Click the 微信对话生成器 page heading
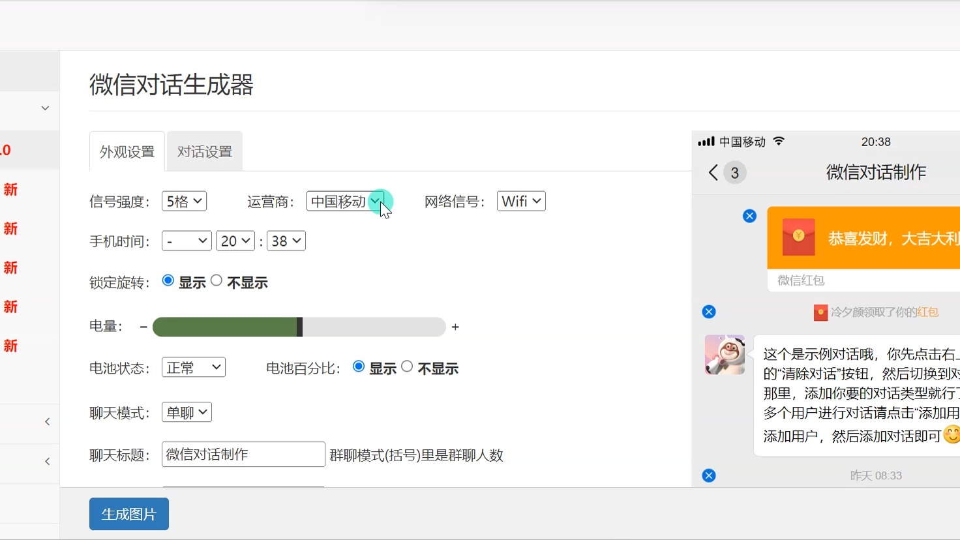Screen dimensions: 960x540 click(172, 85)
